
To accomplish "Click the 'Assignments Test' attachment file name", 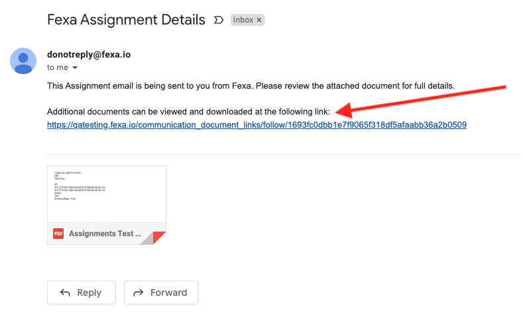I will (x=105, y=234).
